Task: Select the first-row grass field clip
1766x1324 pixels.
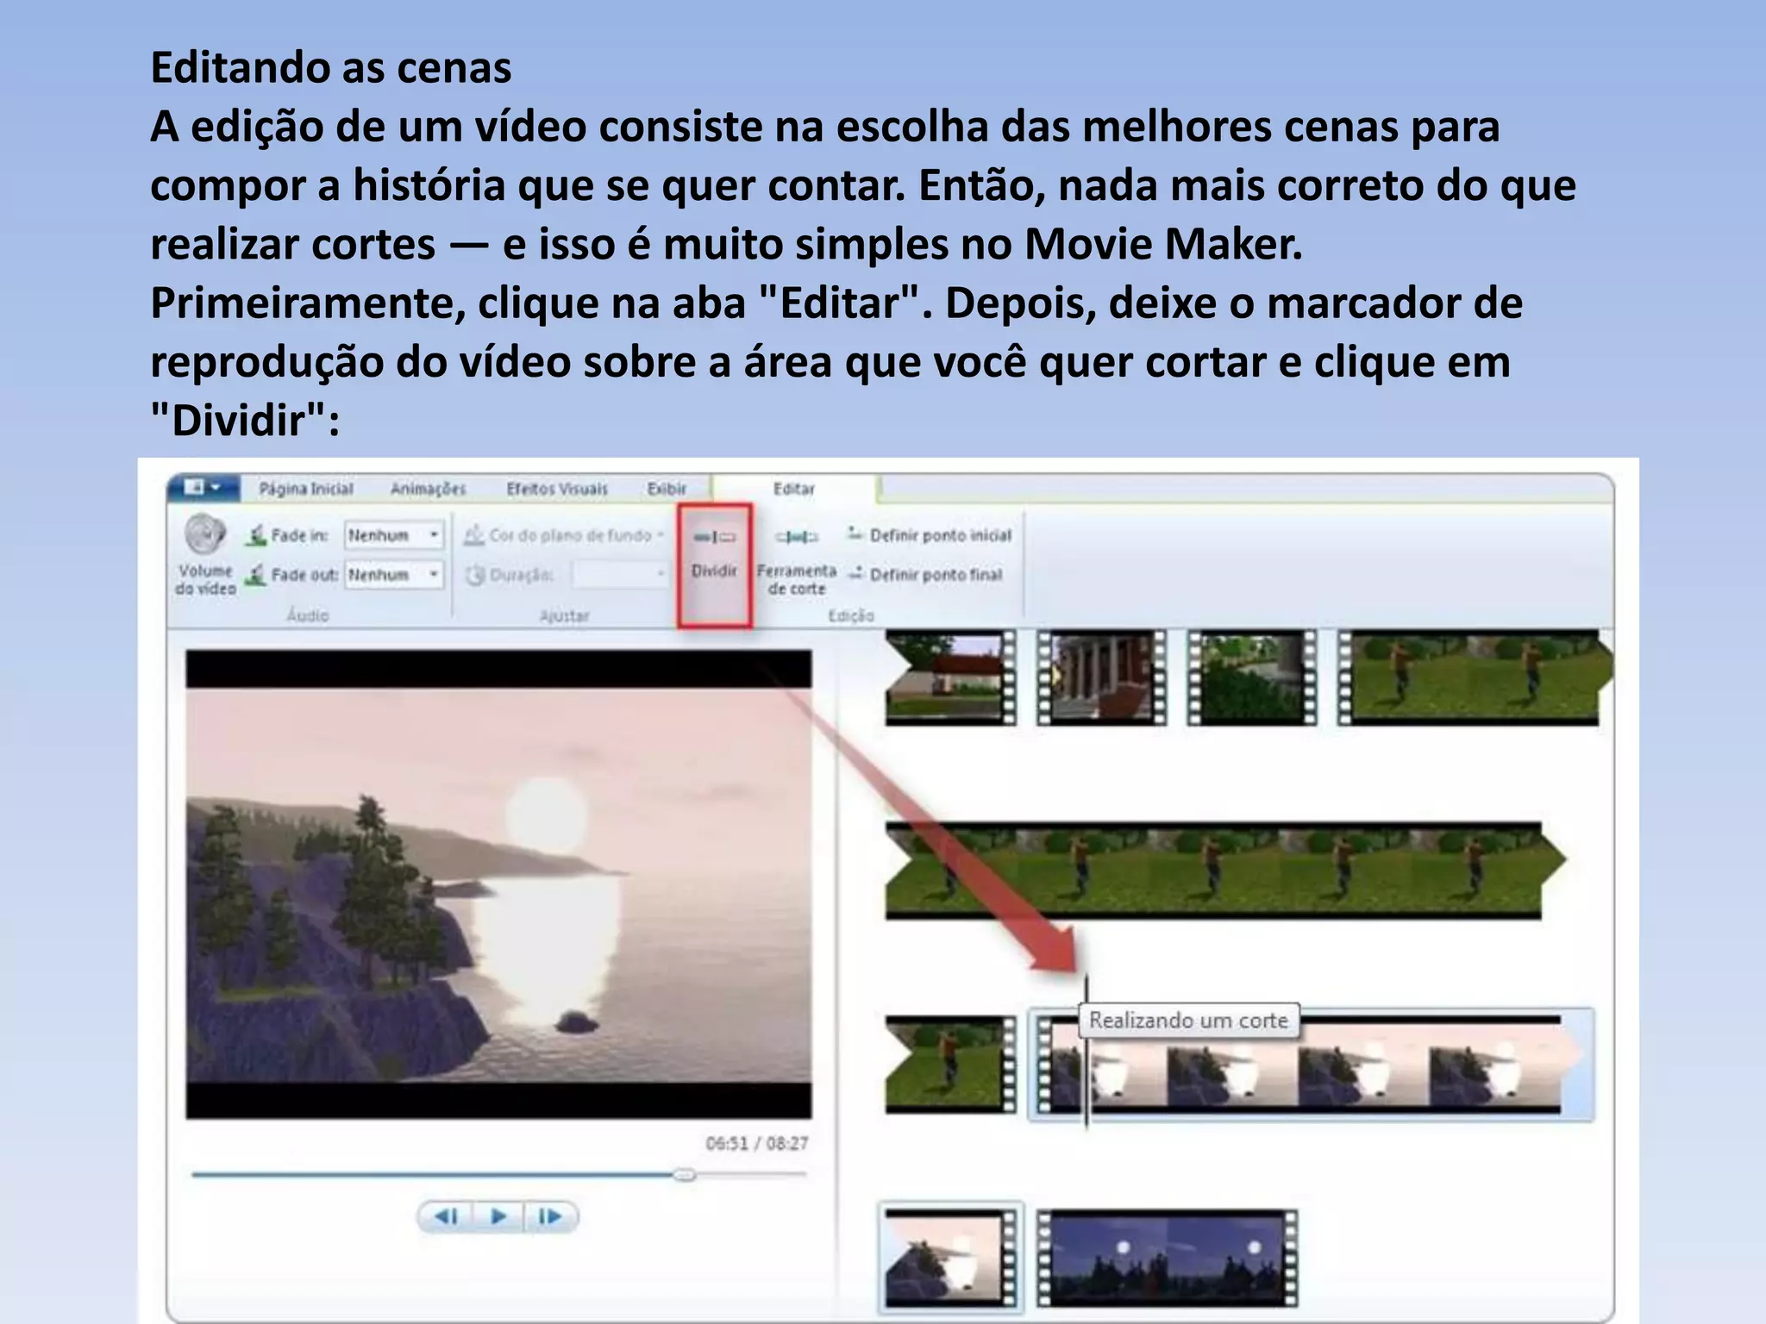Action: click(1475, 678)
